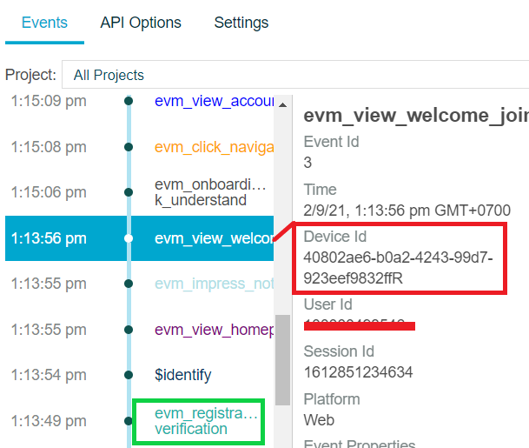Click white timeline dot at 1:13:56 pm
Screen dimensions: 529x448
(x=129, y=238)
